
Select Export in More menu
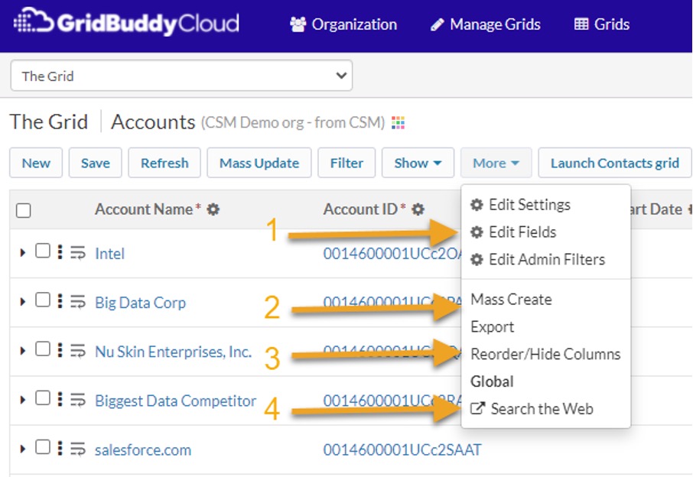493,327
